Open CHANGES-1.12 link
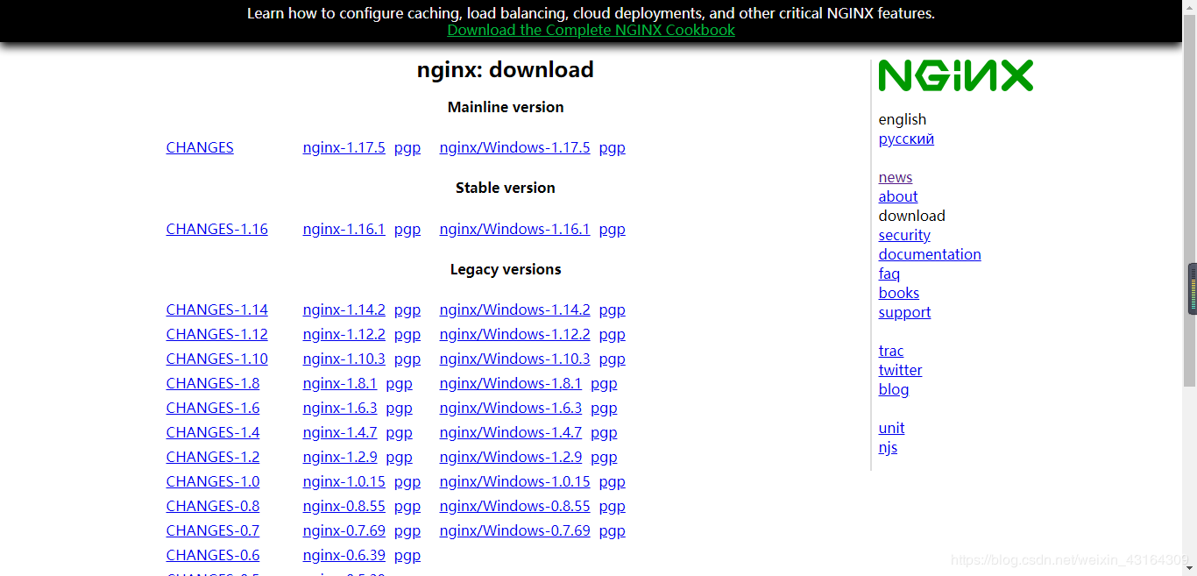The image size is (1197, 576). point(217,334)
